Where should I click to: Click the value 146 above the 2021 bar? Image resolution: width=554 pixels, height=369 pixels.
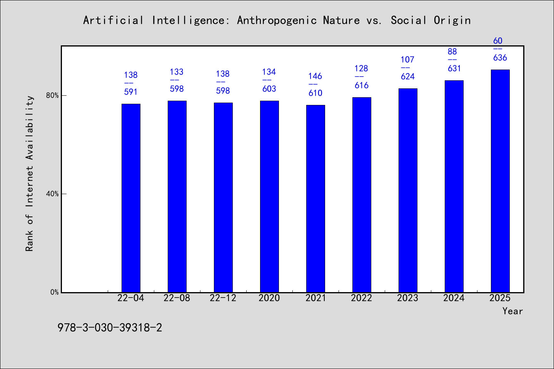315,76
